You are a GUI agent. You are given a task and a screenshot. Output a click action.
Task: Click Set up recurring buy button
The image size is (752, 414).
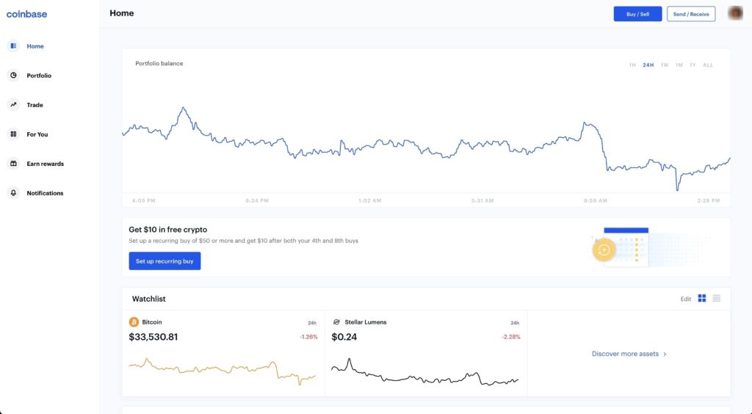pyautogui.click(x=164, y=261)
